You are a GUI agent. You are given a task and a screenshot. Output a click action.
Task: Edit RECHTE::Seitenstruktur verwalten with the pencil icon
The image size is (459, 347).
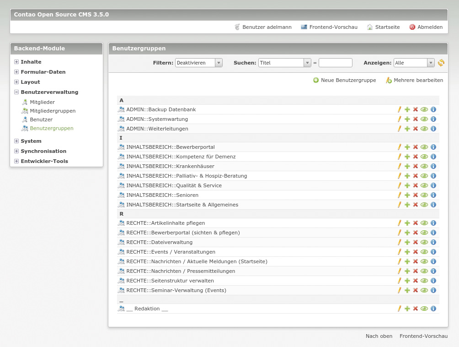pos(399,281)
